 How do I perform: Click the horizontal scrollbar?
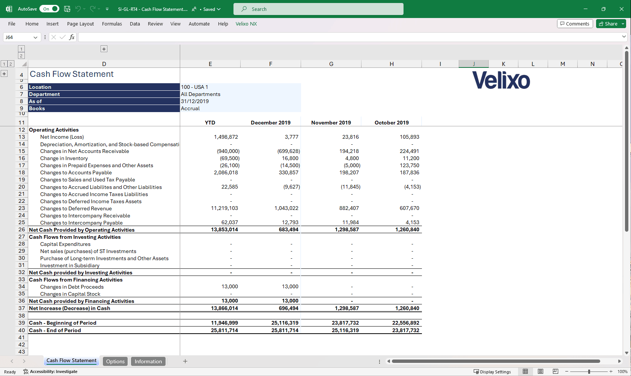(495, 361)
